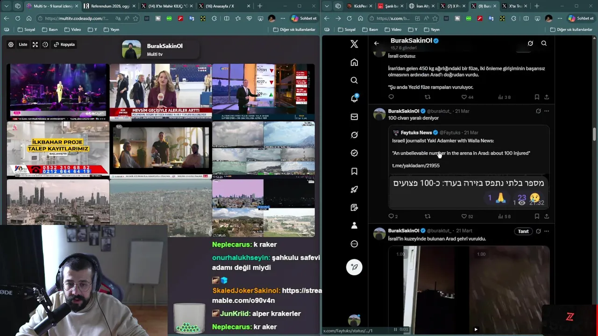View analytics of tweet with 5 B views

pyautogui.click(x=504, y=216)
